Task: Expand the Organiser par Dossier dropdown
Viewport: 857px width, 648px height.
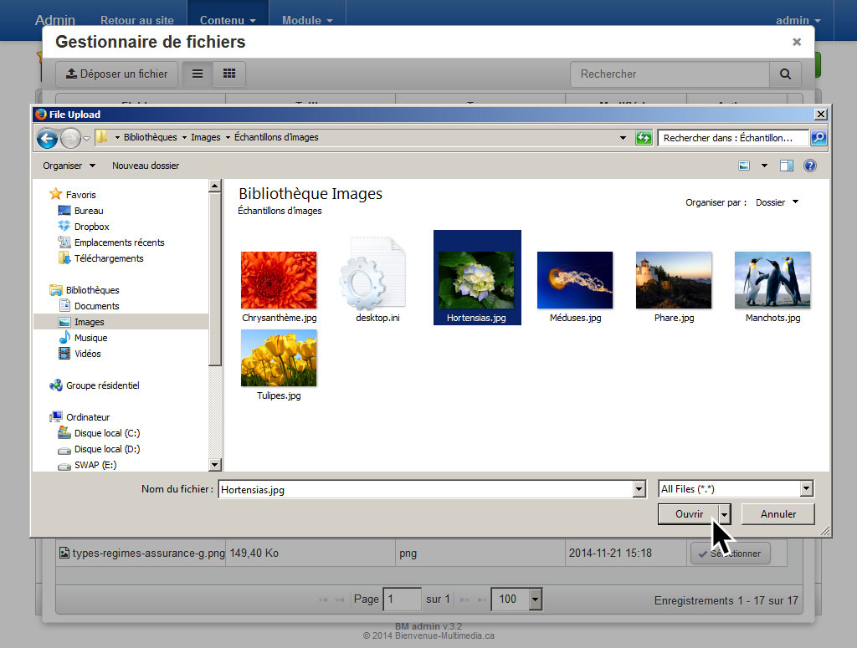Action: 777,202
